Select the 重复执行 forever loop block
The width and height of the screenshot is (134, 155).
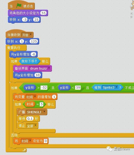point(14,48)
